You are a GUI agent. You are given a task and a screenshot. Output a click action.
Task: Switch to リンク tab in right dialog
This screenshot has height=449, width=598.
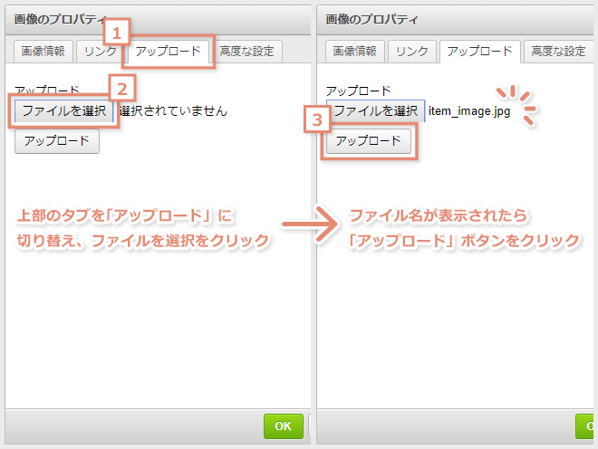pos(412,52)
